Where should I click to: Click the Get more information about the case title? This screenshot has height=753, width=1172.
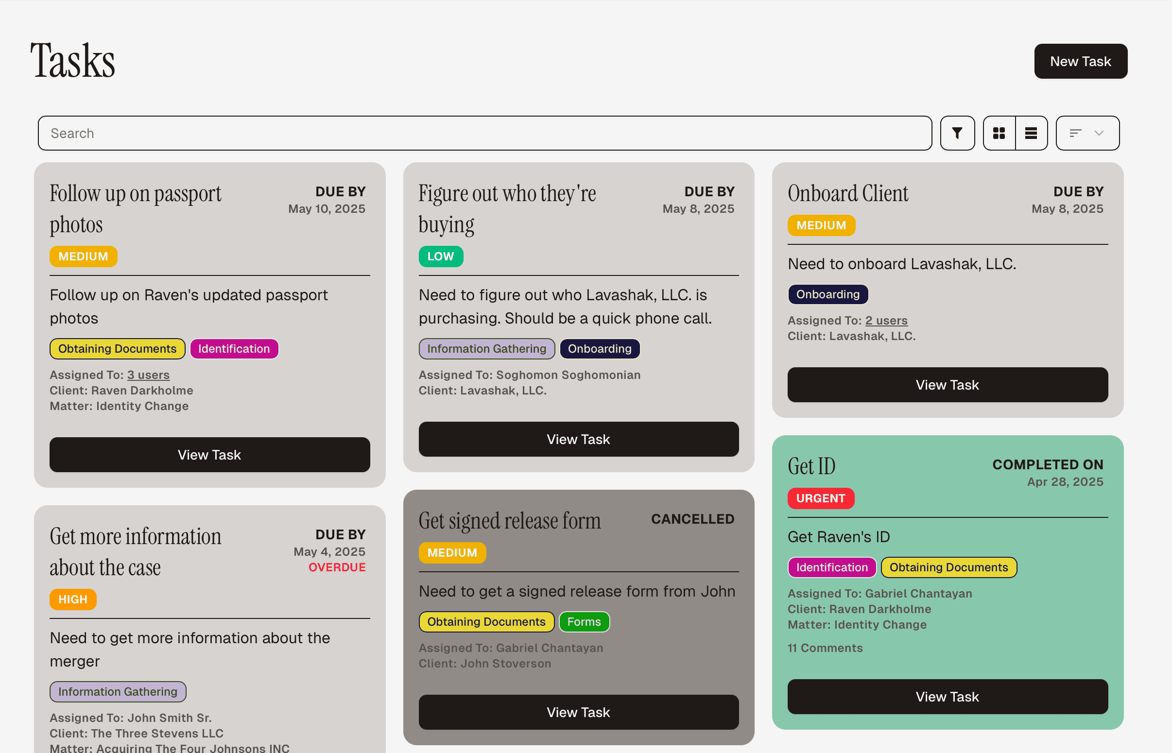tap(136, 552)
